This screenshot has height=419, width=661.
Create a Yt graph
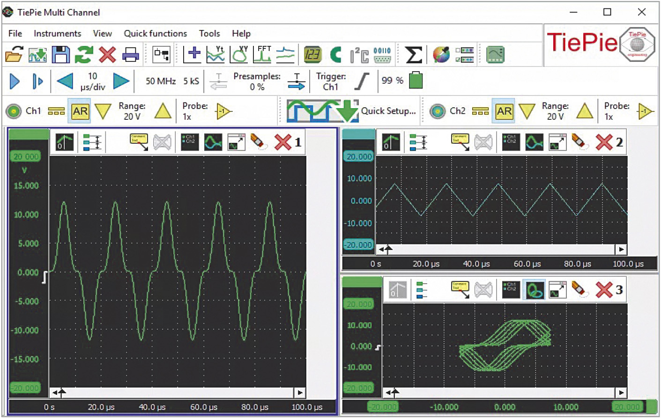point(215,54)
